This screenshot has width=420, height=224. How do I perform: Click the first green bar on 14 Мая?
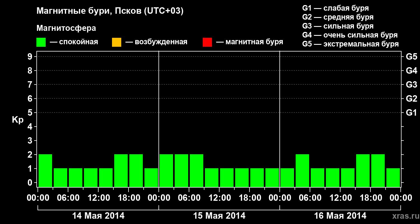[x=45, y=171]
